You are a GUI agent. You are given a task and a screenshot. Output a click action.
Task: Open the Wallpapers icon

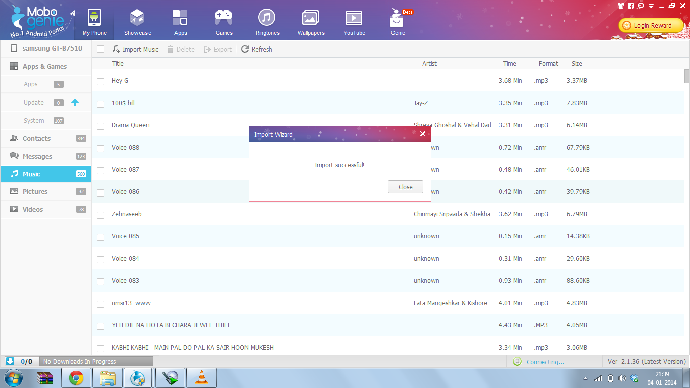[x=310, y=18]
